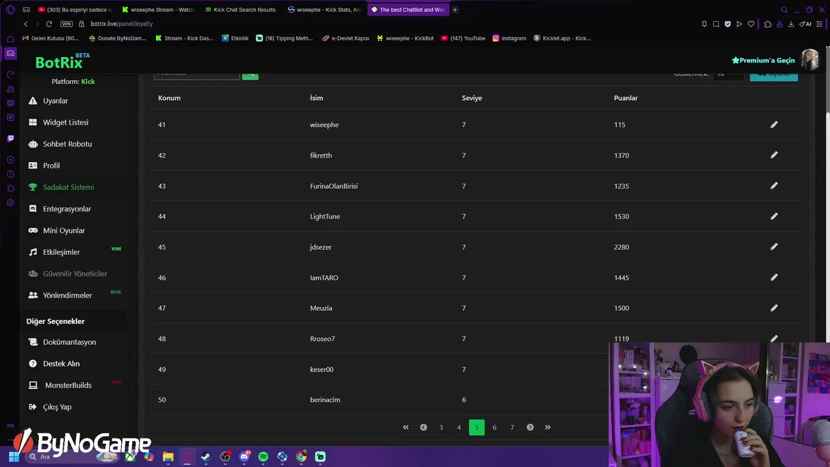Switch to wiseephe Stream browser tab
Image resolution: width=830 pixels, height=467 pixels.
click(158, 10)
